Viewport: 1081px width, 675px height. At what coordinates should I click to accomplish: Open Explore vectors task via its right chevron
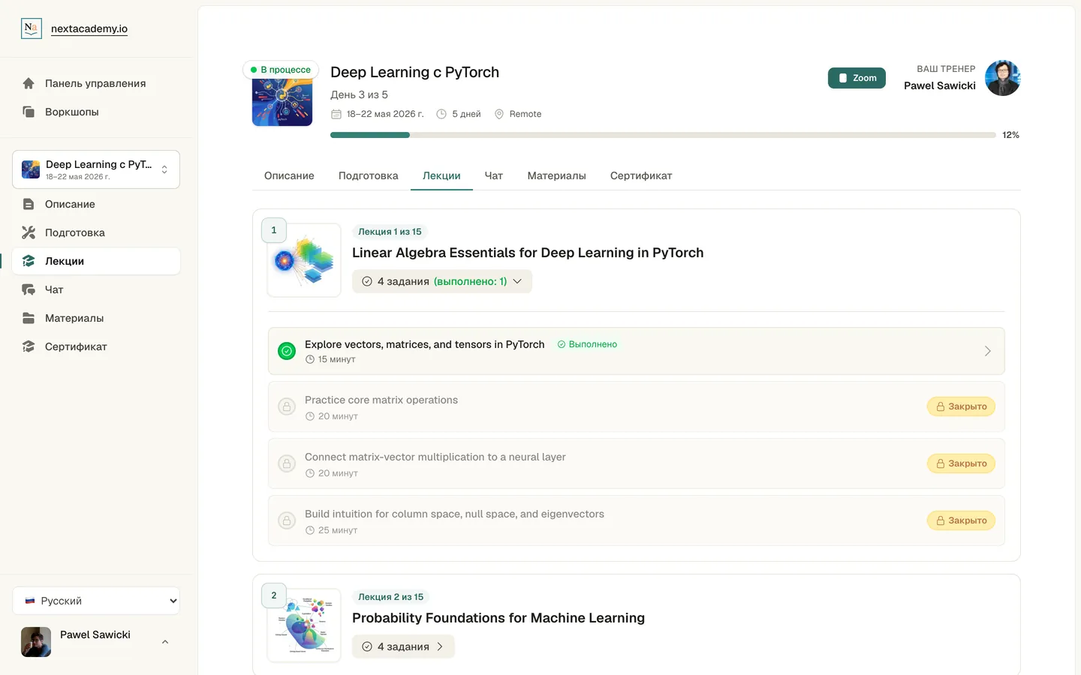coord(988,351)
